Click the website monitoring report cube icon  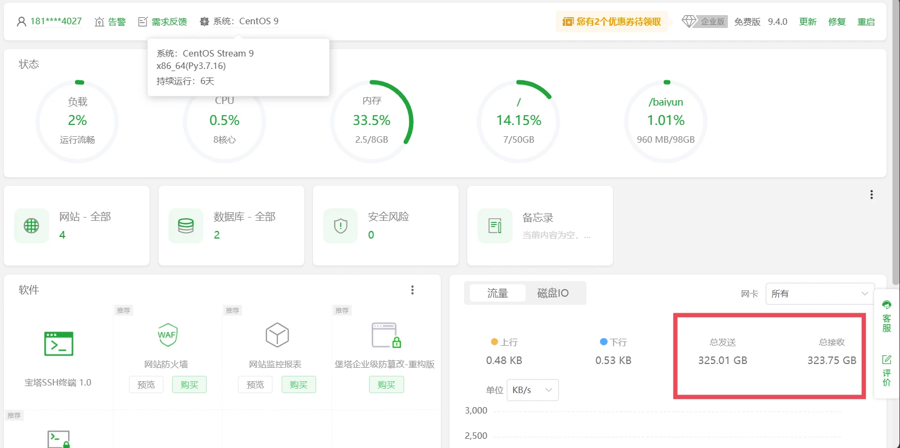(x=277, y=335)
